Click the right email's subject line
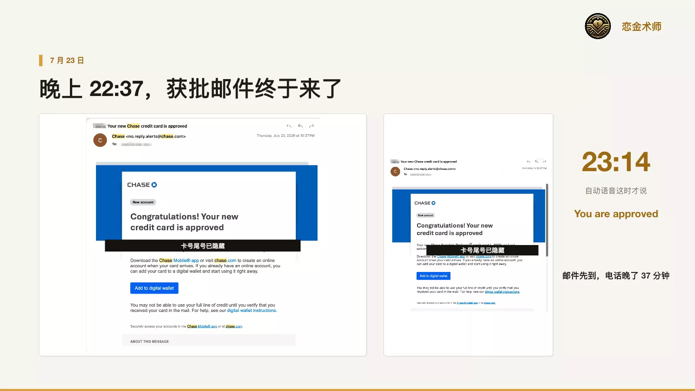Image resolution: width=695 pixels, height=391 pixels. [x=428, y=162]
